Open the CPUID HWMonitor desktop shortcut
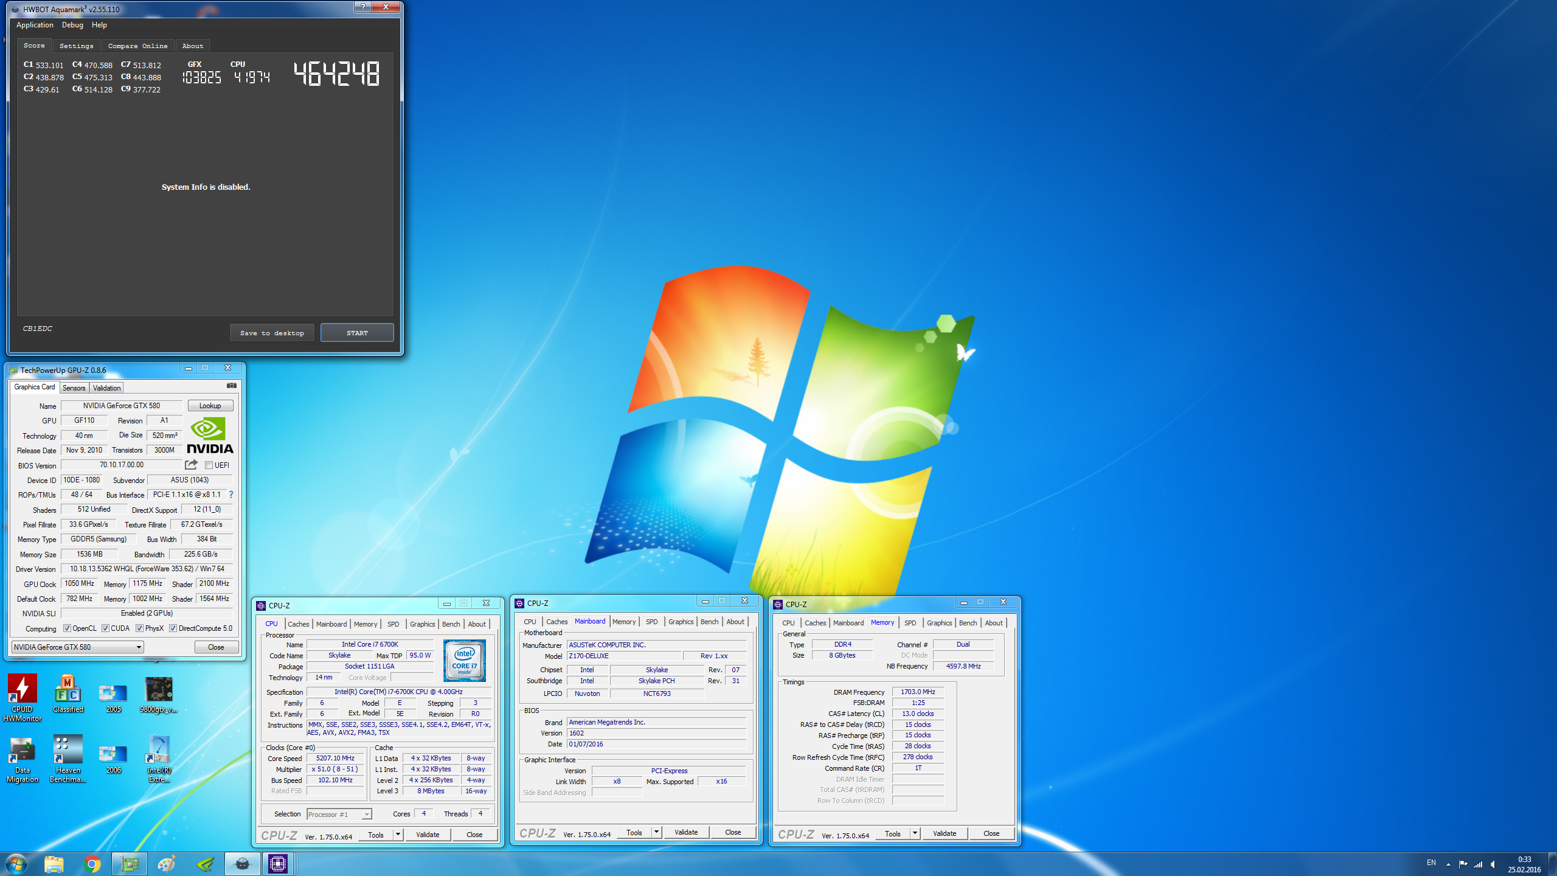The width and height of the screenshot is (1557, 876). point(23,698)
